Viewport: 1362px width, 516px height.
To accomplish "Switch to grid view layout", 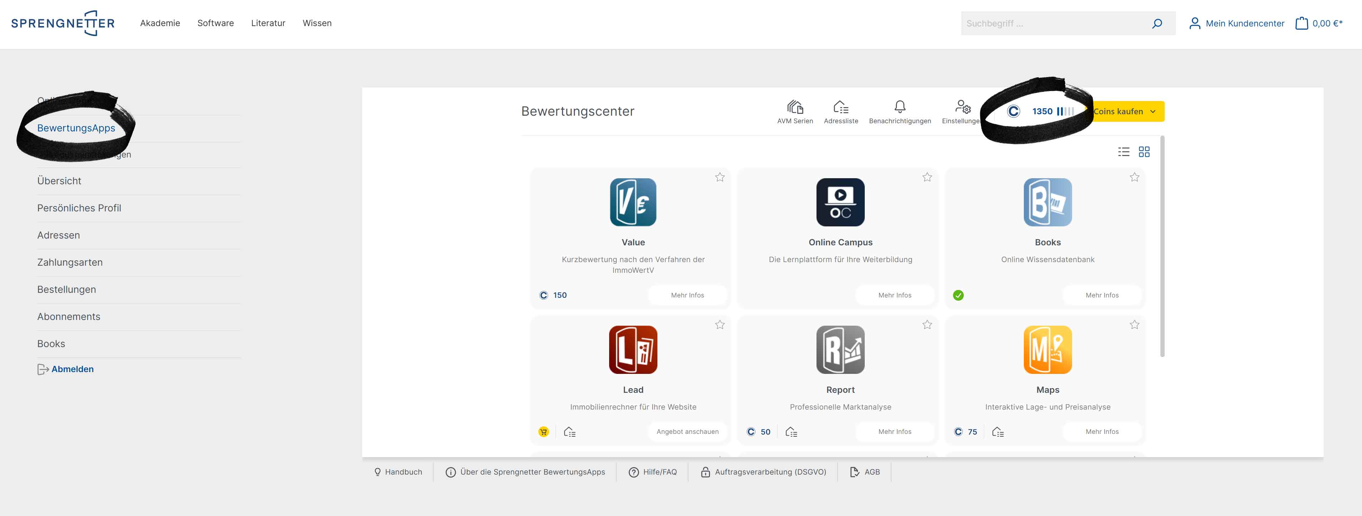I will click(x=1144, y=152).
